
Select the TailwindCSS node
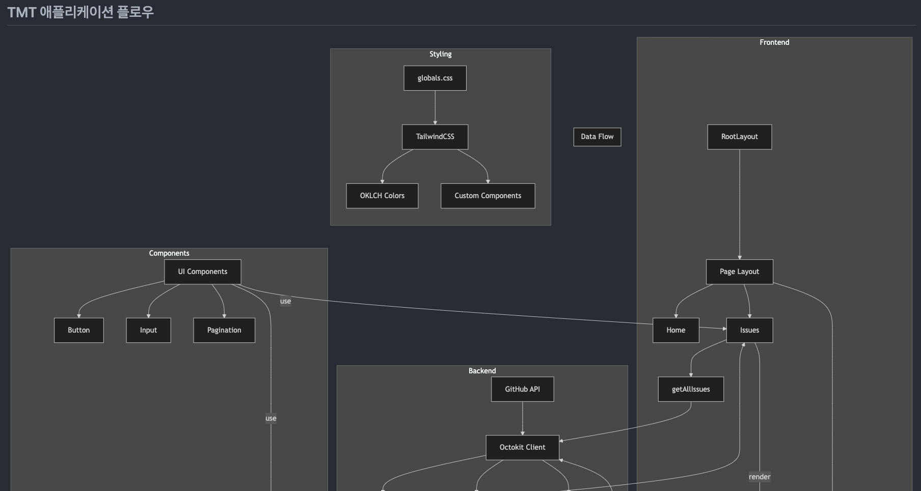click(x=435, y=137)
